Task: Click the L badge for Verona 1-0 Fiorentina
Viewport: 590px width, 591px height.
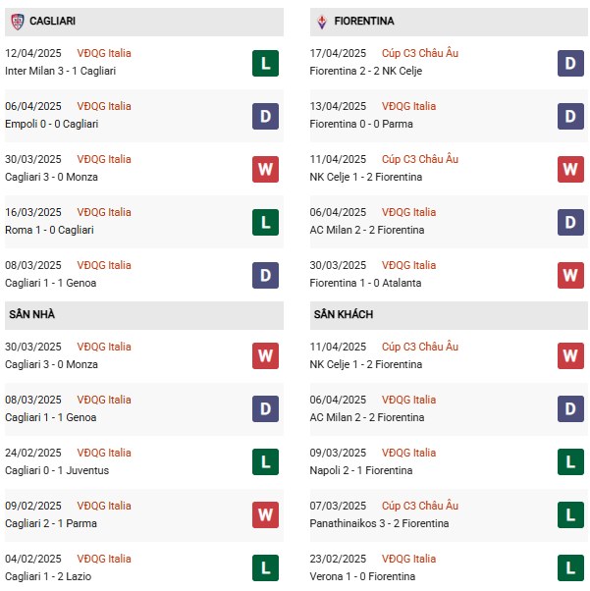Action: (x=570, y=568)
